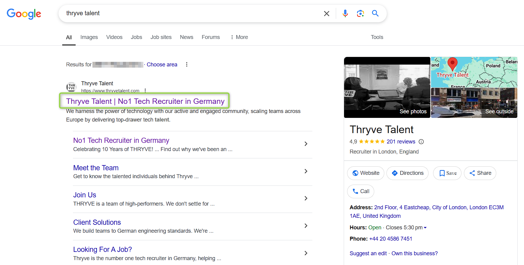Viewport: 524px width, 265px height.
Task: Open the See outside street view
Action: [474, 103]
